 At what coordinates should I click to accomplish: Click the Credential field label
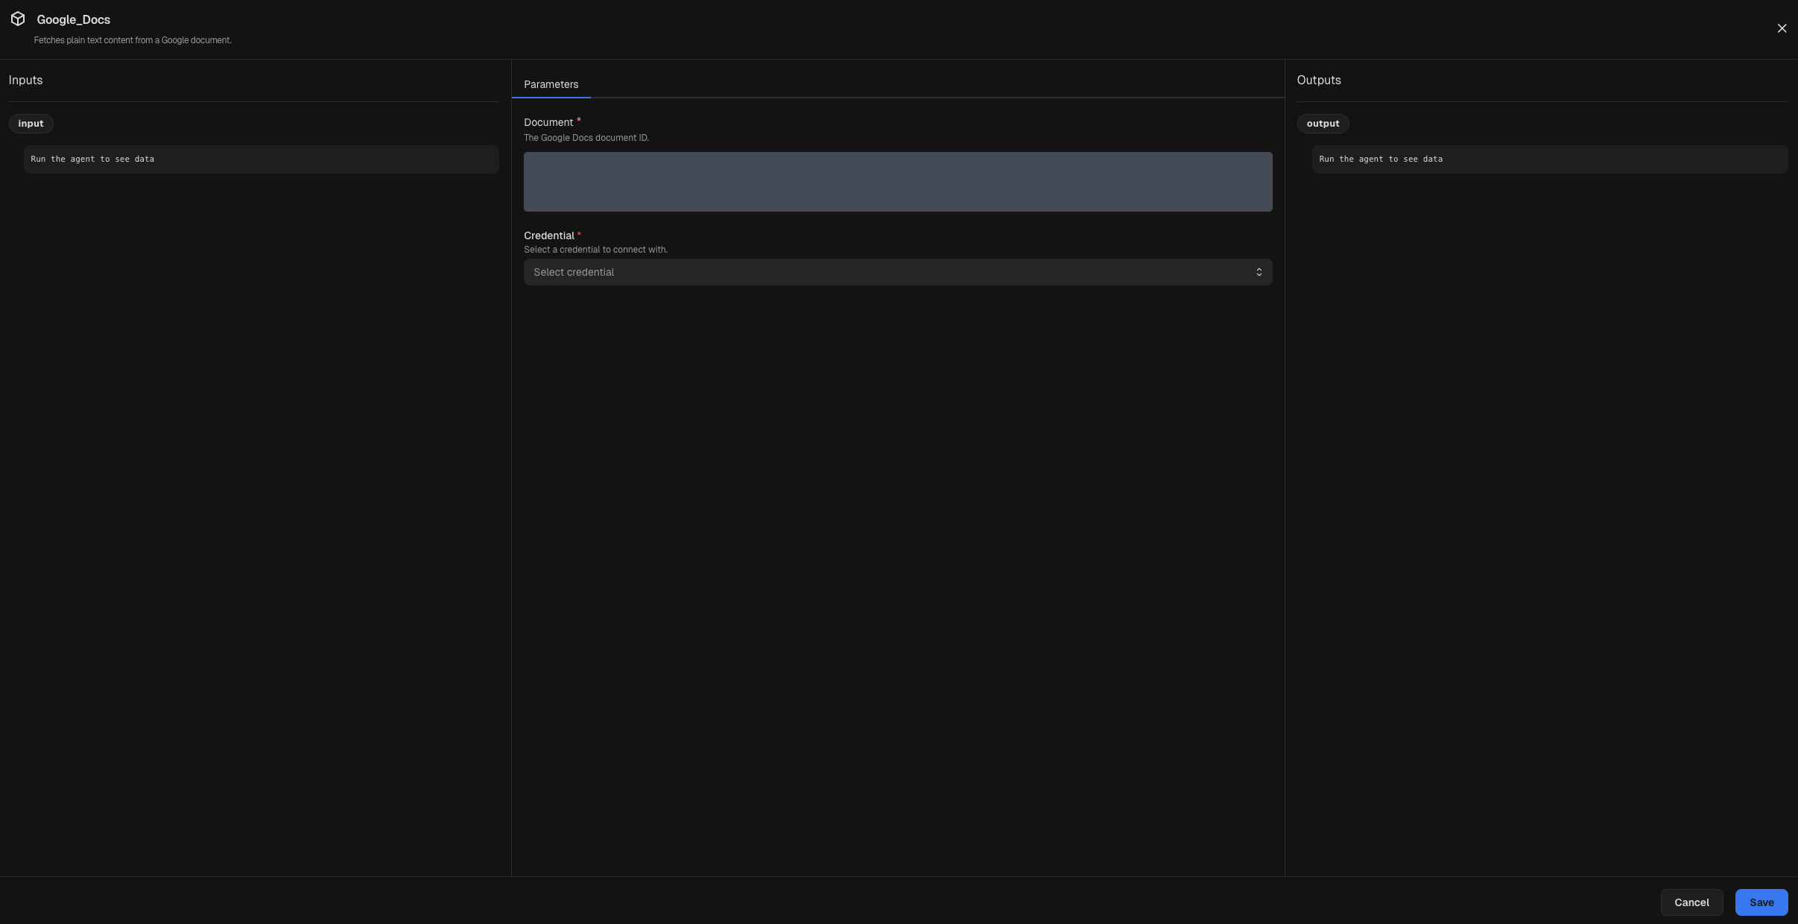(548, 235)
